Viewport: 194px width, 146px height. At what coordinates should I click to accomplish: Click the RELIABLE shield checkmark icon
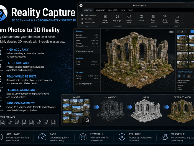tap(122, 137)
